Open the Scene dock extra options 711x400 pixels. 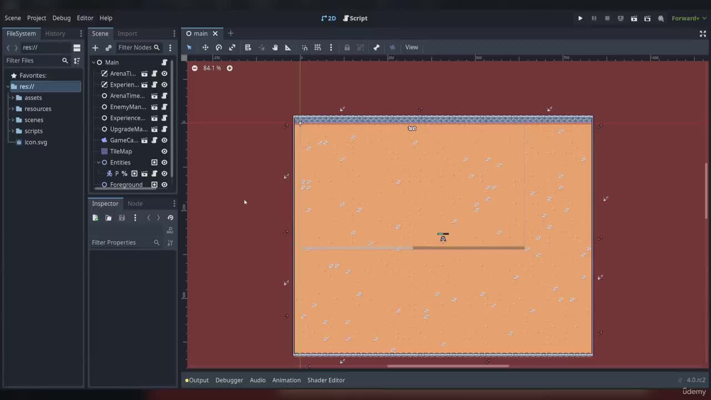pos(170,48)
